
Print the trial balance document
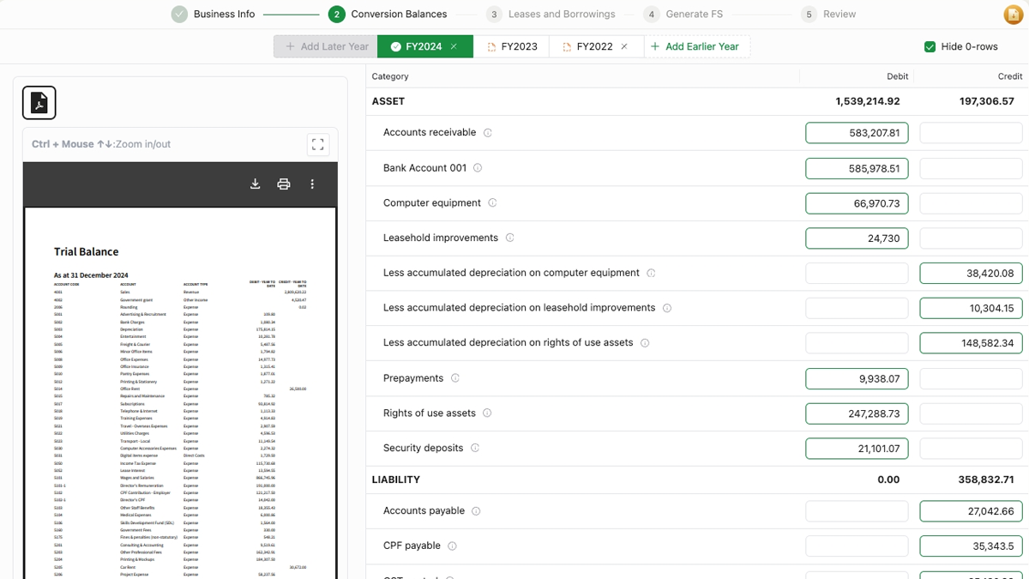coord(284,184)
